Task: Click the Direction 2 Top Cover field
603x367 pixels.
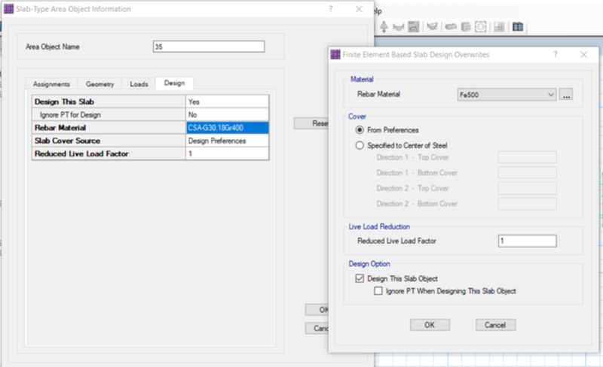Action: click(x=527, y=188)
